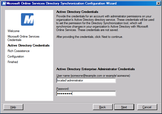The image size is (162, 114).
Task: Click the User name input field
Action: [x=86, y=81]
